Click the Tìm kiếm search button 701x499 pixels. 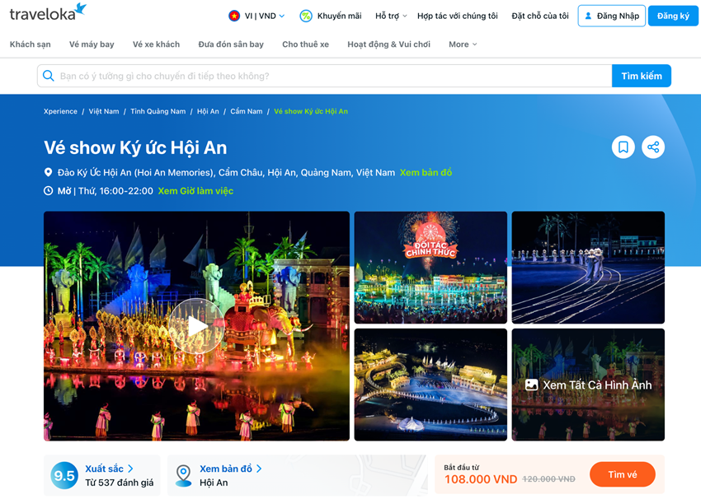(x=641, y=76)
